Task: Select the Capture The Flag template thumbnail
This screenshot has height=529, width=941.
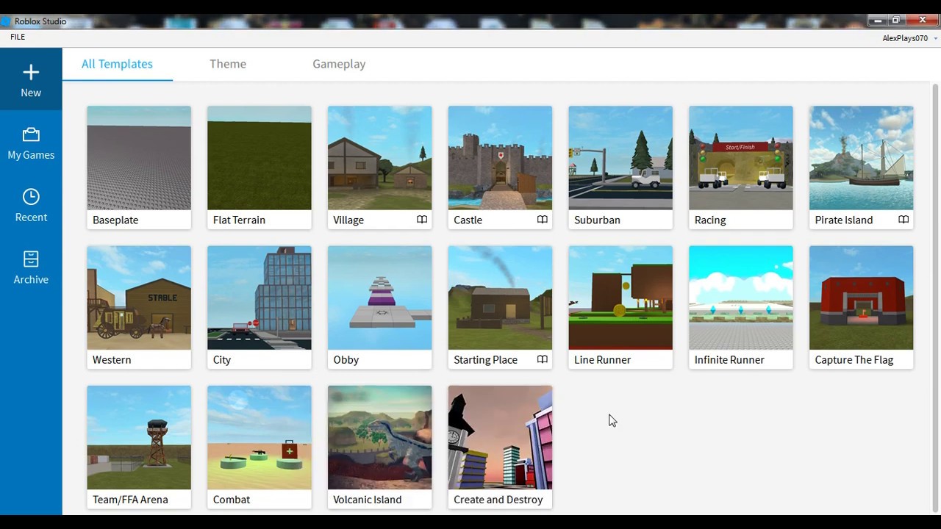Action: 862,298
